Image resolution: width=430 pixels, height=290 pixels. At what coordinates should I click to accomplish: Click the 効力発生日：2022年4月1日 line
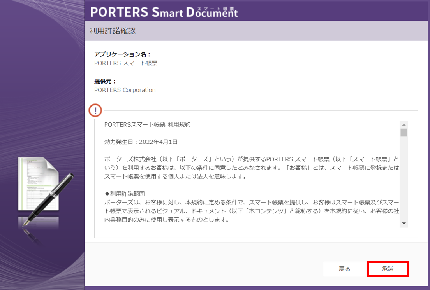pyautogui.click(x=141, y=142)
